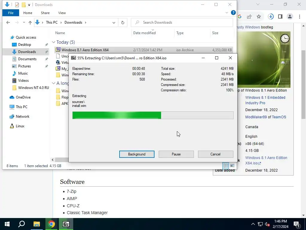
Task: Open OneDrive in navigation pane
Action: click(x=23, y=97)
